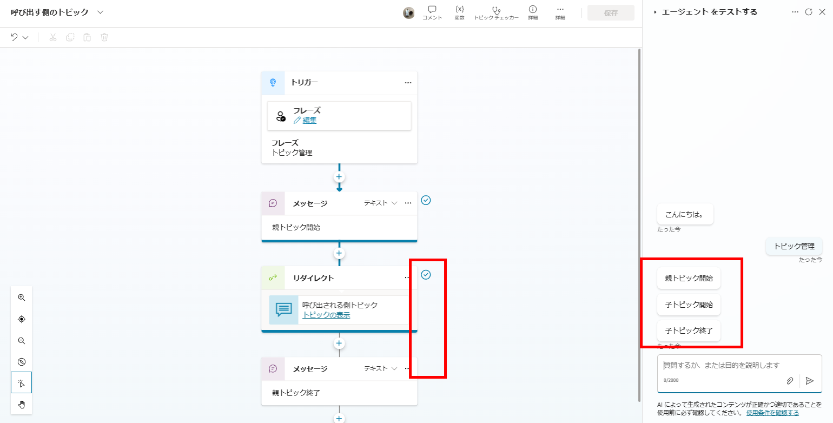The image size is (833, 423).
Task: Click the trash delete icon in the edit toolbar
Action: (104, 37)
